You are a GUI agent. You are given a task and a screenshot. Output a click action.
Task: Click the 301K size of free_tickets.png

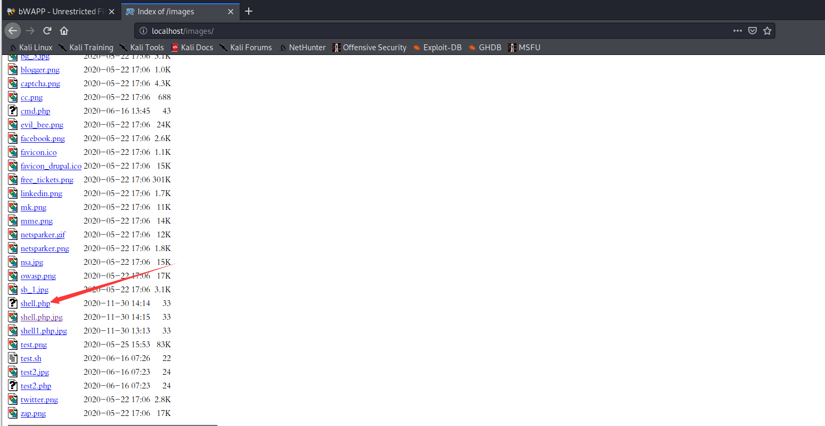tap(162, 180)
